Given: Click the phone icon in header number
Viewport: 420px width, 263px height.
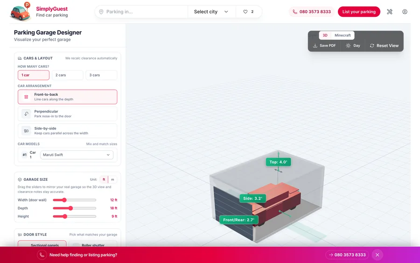Looking at the screenshot, I should (295, 12).
